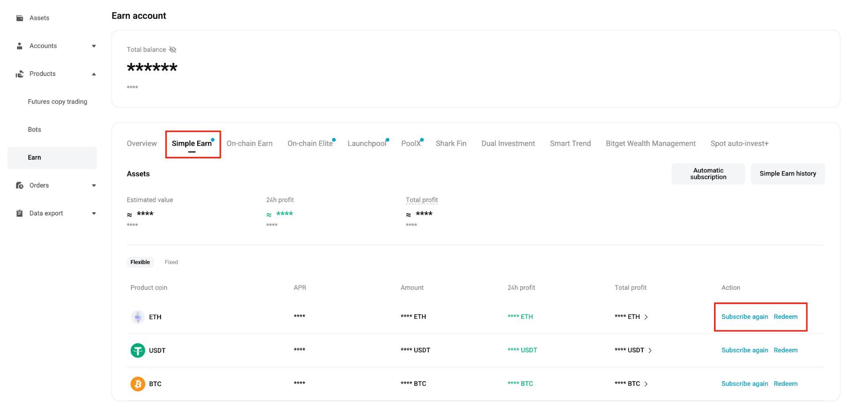The image size is (847, 411).
Task: Select the Simple Earn tab
Action: 192,143
